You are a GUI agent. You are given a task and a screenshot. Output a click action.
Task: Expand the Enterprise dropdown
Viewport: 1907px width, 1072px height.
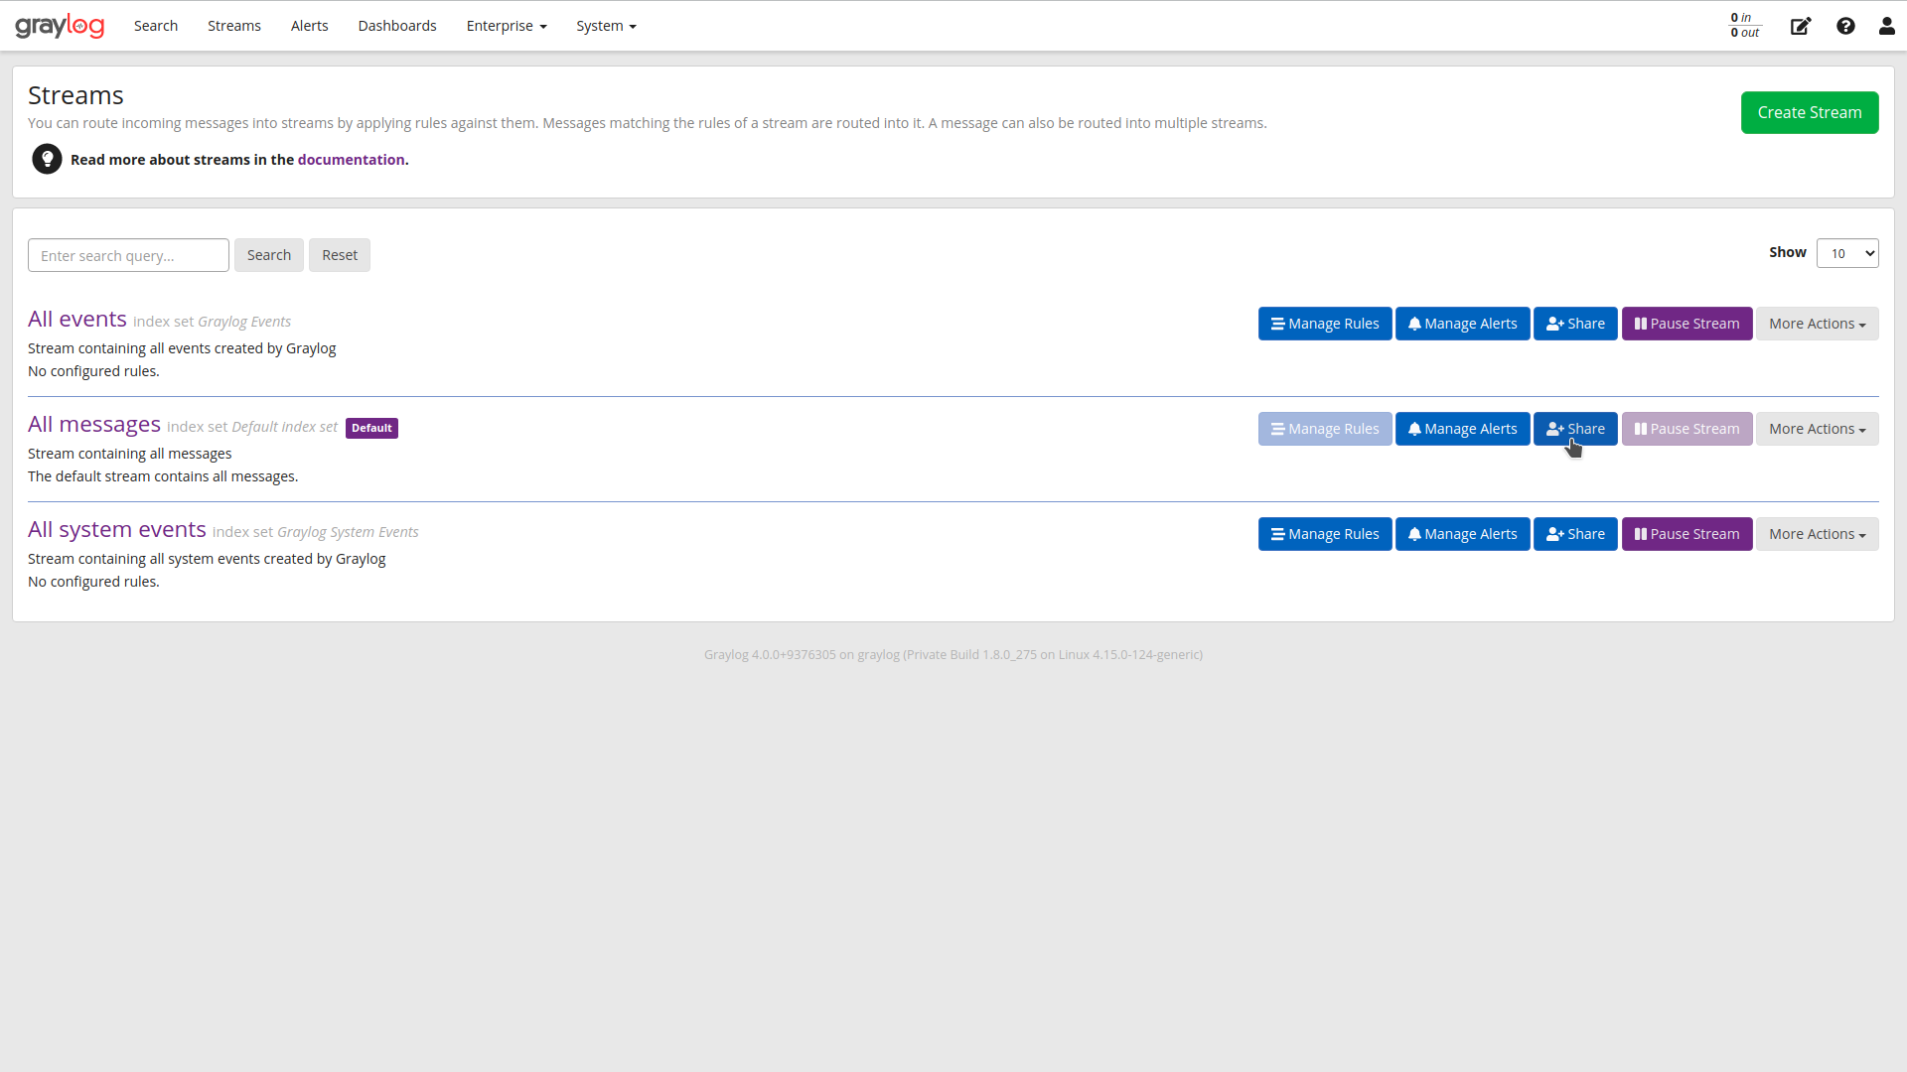click(506, 26)
